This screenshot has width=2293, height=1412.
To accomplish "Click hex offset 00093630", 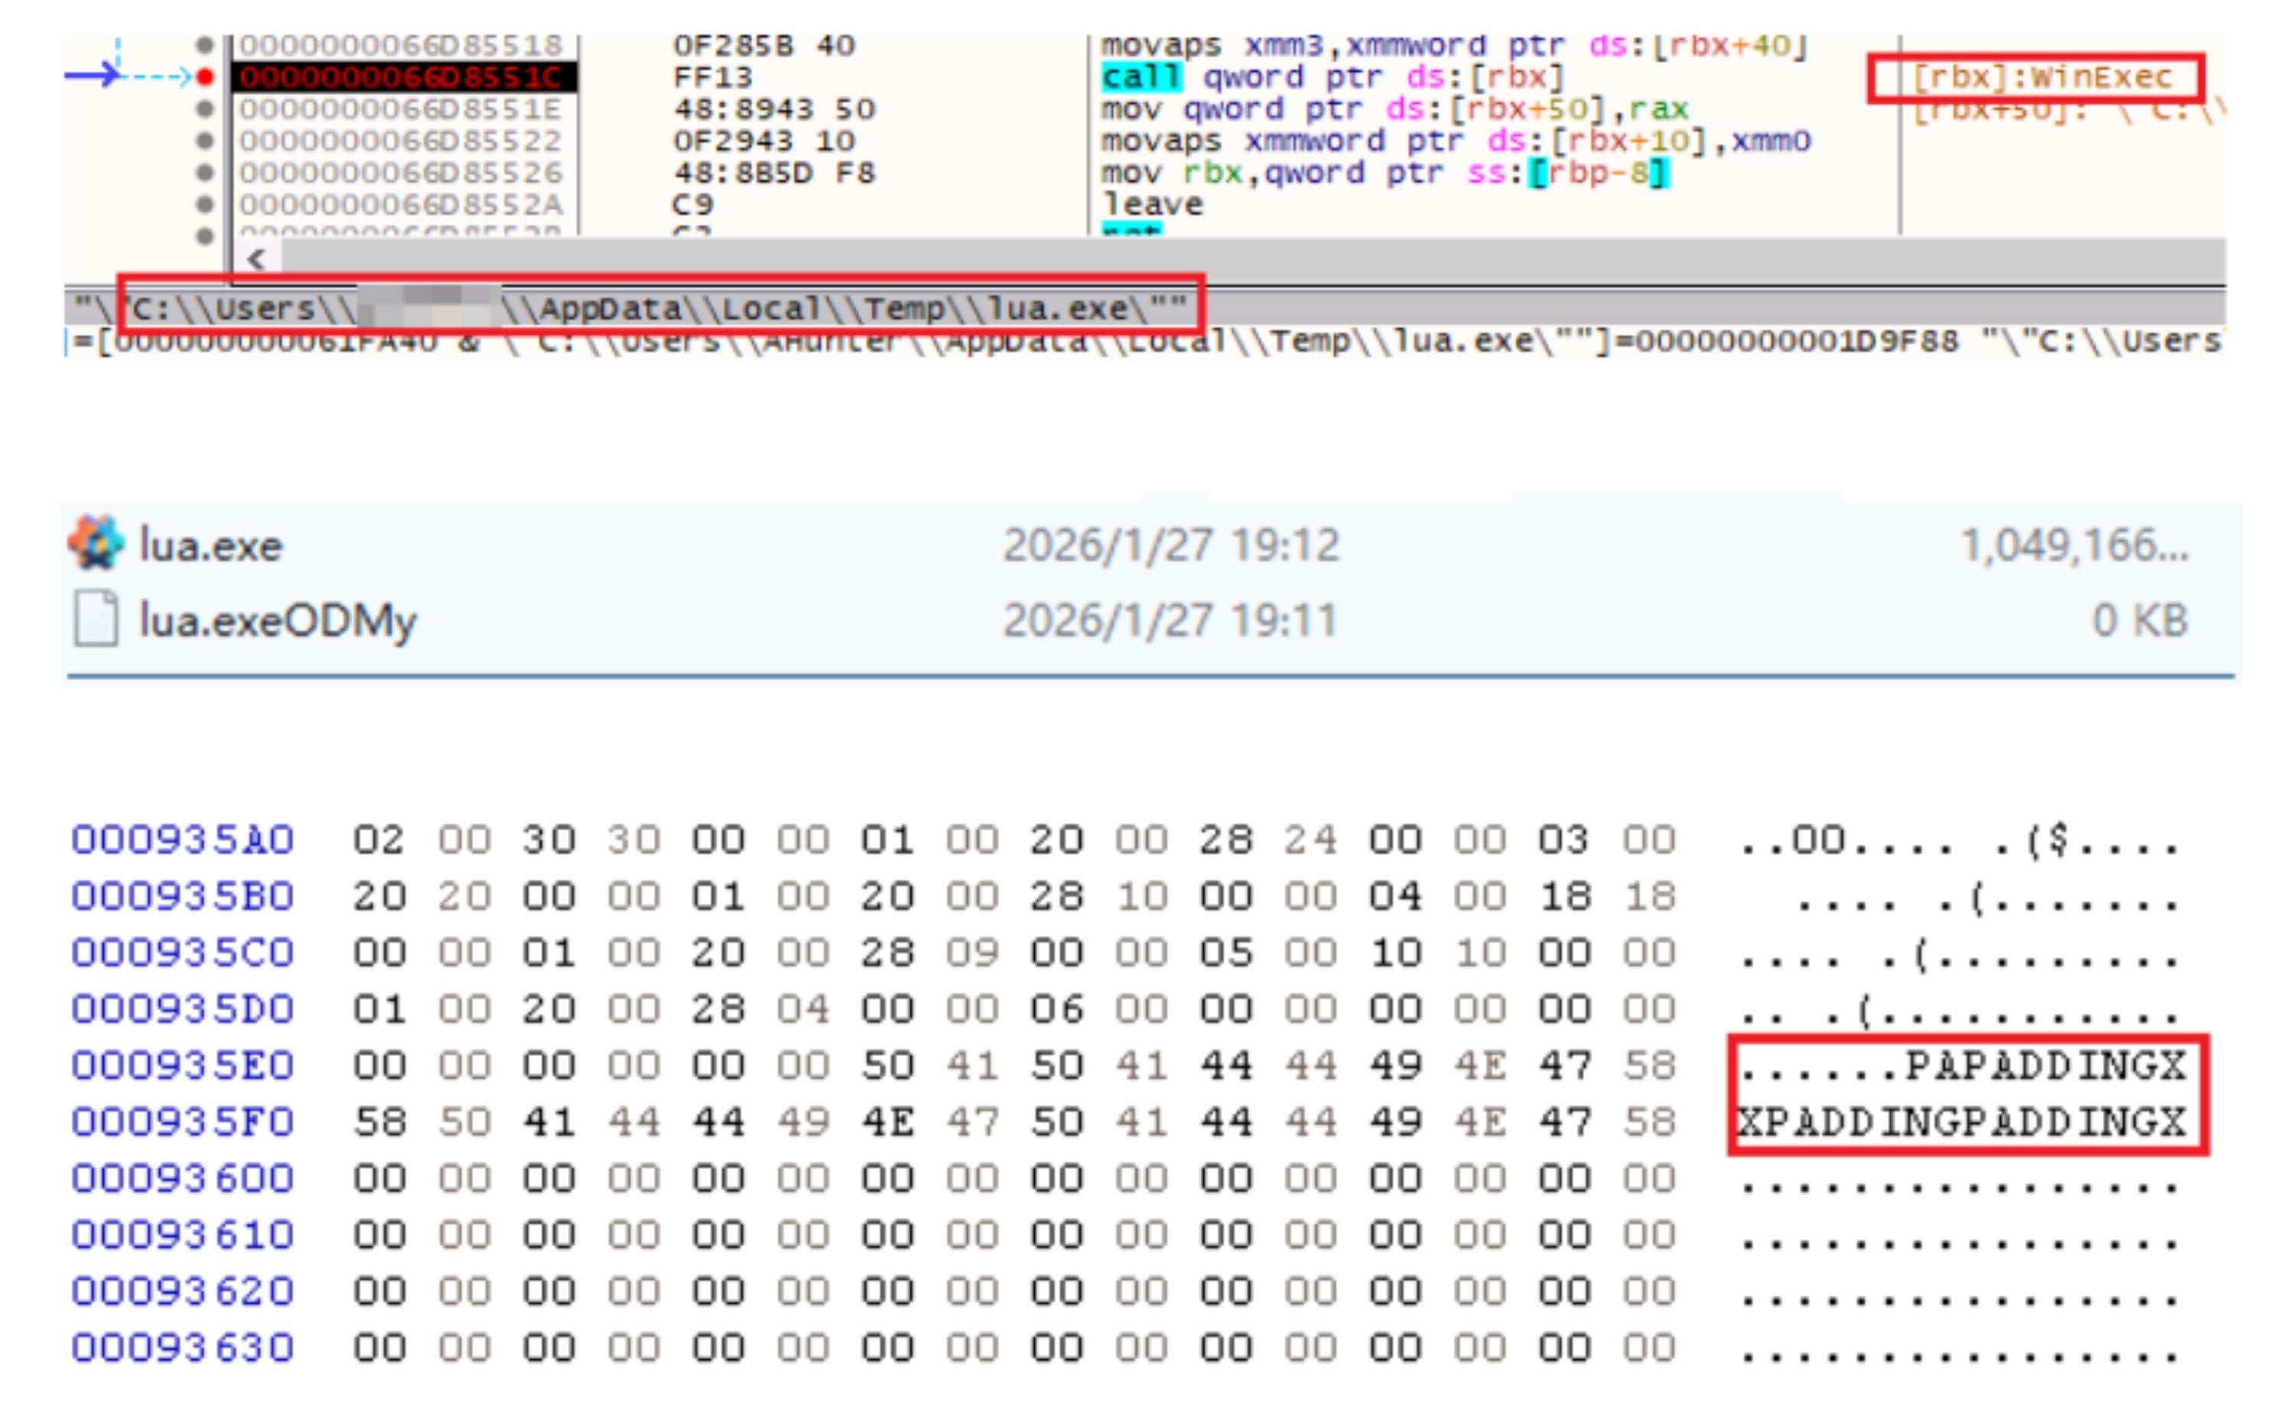I will click(183, 1348).
